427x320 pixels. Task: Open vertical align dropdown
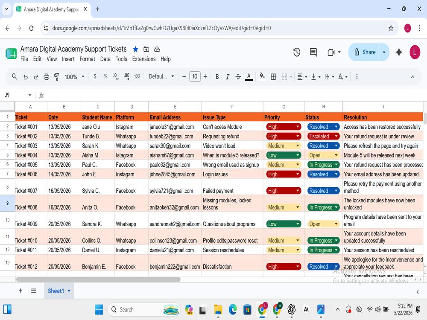point(316,77)
